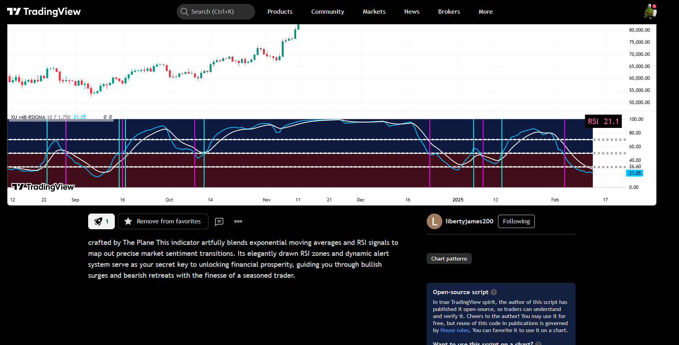The height and width of the screenshot is (345, 679).
Task: Open the user profile avatar
Action: pos(650,12)
